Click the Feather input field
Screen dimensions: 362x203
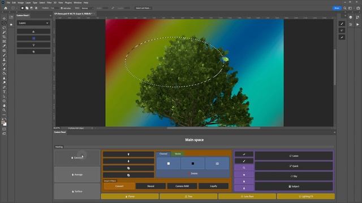point(55,8)
